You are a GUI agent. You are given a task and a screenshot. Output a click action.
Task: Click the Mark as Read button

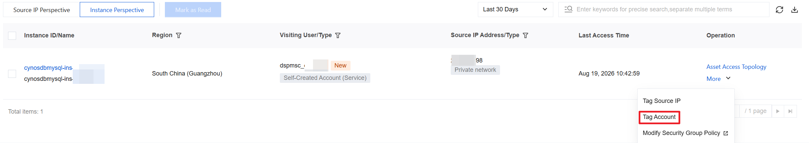(x=193, y=10)
